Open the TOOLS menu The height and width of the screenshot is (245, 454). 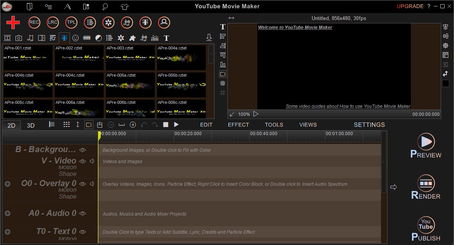274,125
